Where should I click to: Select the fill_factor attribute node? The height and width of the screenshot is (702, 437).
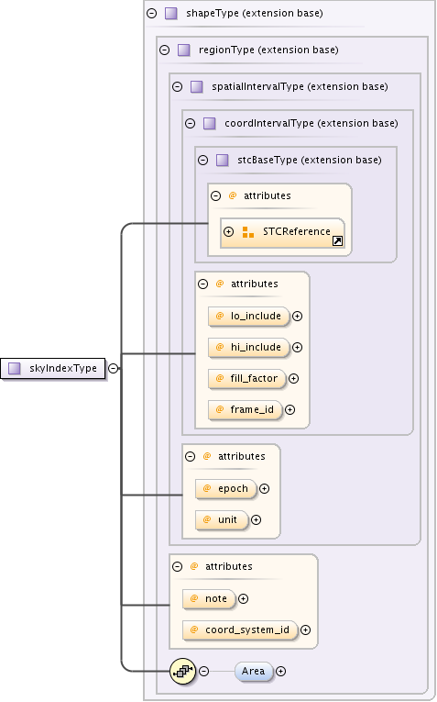coord(247,379)
